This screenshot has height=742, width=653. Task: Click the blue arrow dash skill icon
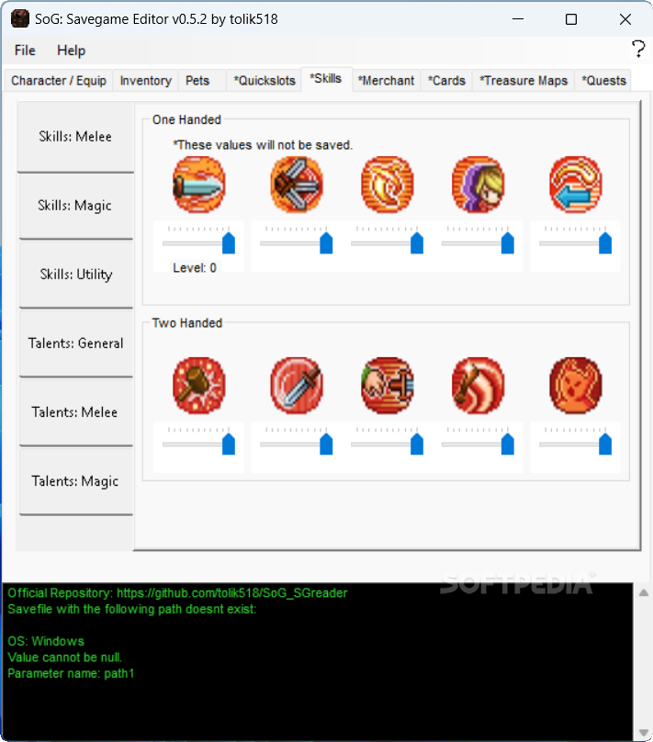click(x=576, y=185)
